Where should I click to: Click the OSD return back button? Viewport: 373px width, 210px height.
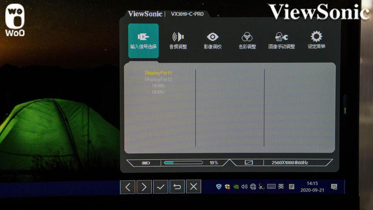(177, 187)
